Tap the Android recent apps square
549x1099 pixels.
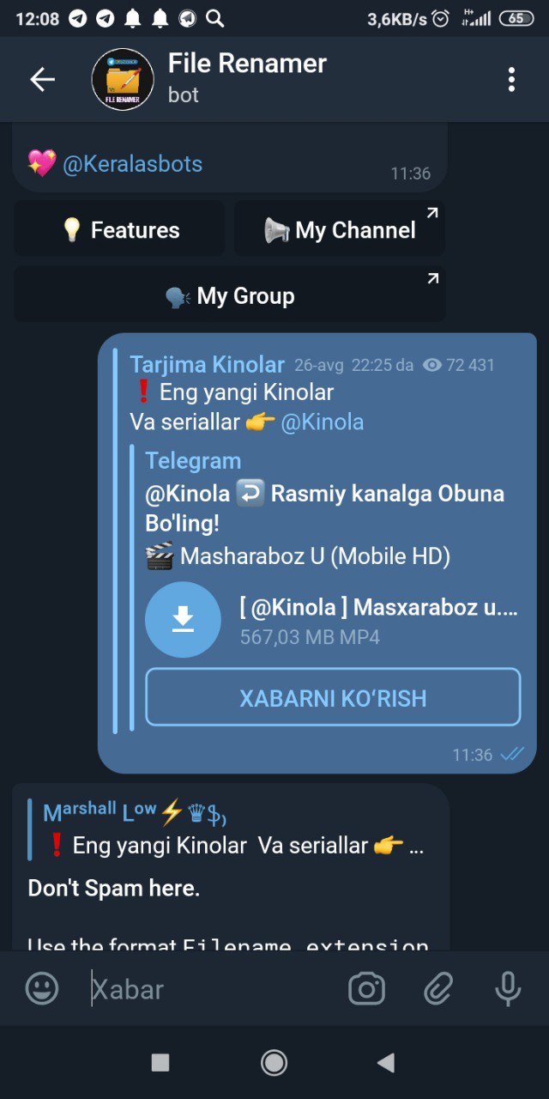[160, 1063]
